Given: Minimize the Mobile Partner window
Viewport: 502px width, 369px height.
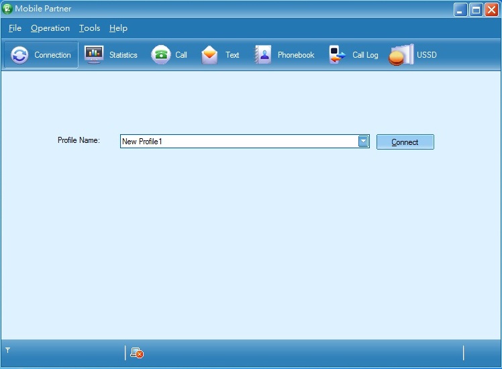Looking at the screenshot, I should click(460, 9).
